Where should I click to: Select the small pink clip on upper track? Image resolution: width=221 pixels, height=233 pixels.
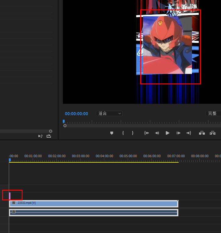10,196
